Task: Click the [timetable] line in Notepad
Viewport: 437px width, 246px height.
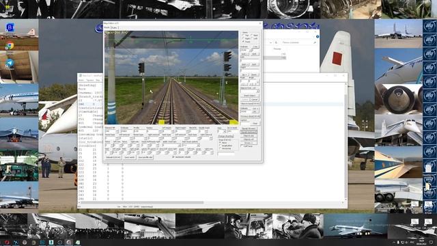Action: [88, 111]
